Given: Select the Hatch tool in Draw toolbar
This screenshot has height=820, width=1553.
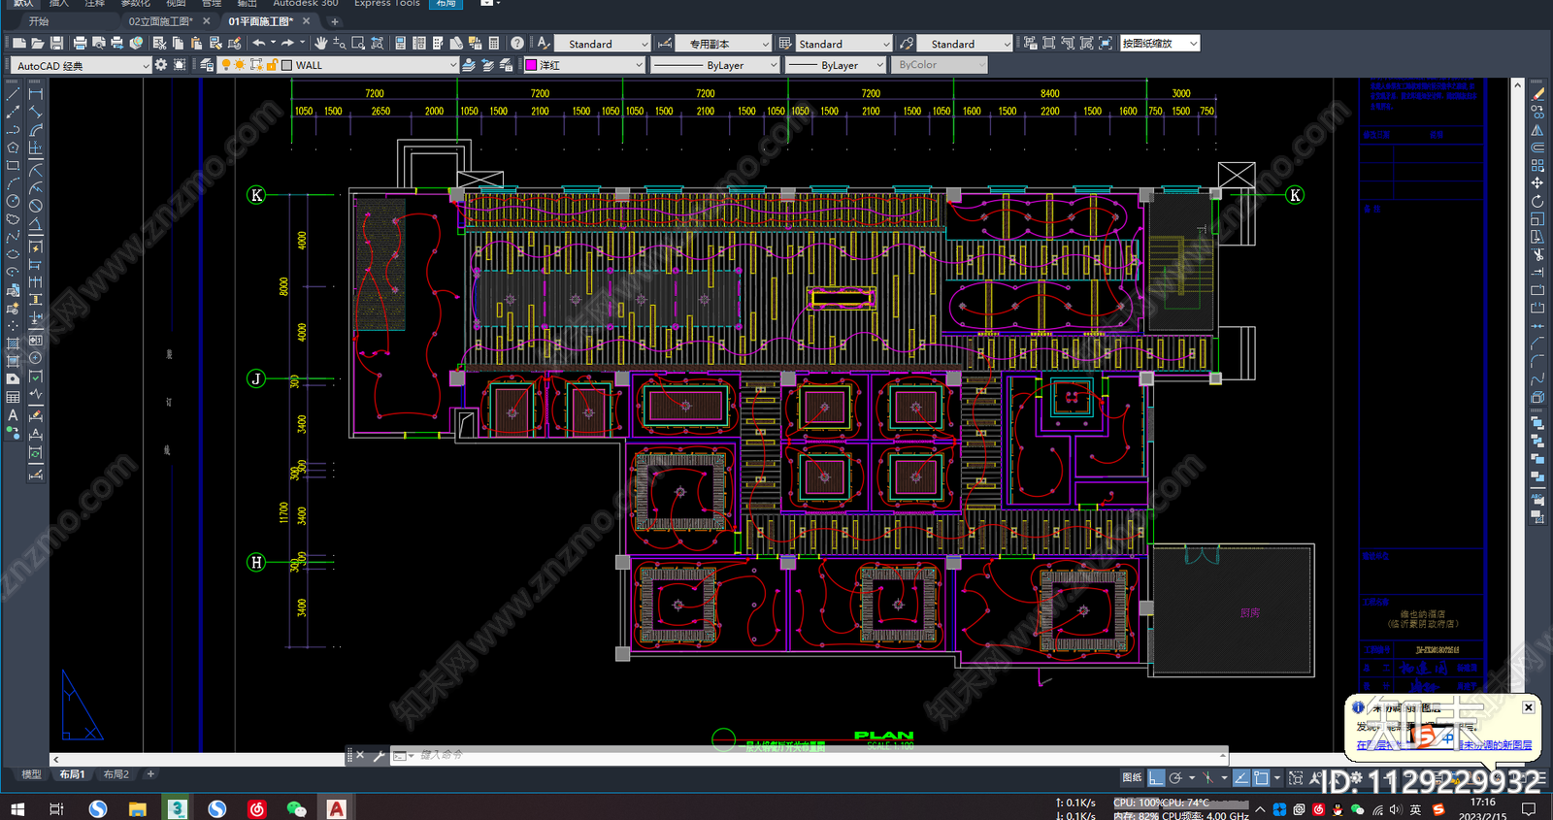Looking at the screenshot, I should (x=13, y=344).
